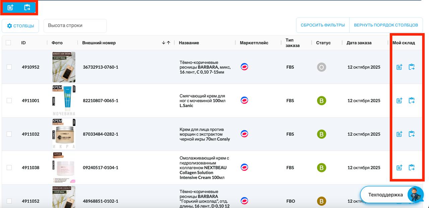Click the clipboard-transfer icon in the top blue toolbar

[x=27, y=8]
